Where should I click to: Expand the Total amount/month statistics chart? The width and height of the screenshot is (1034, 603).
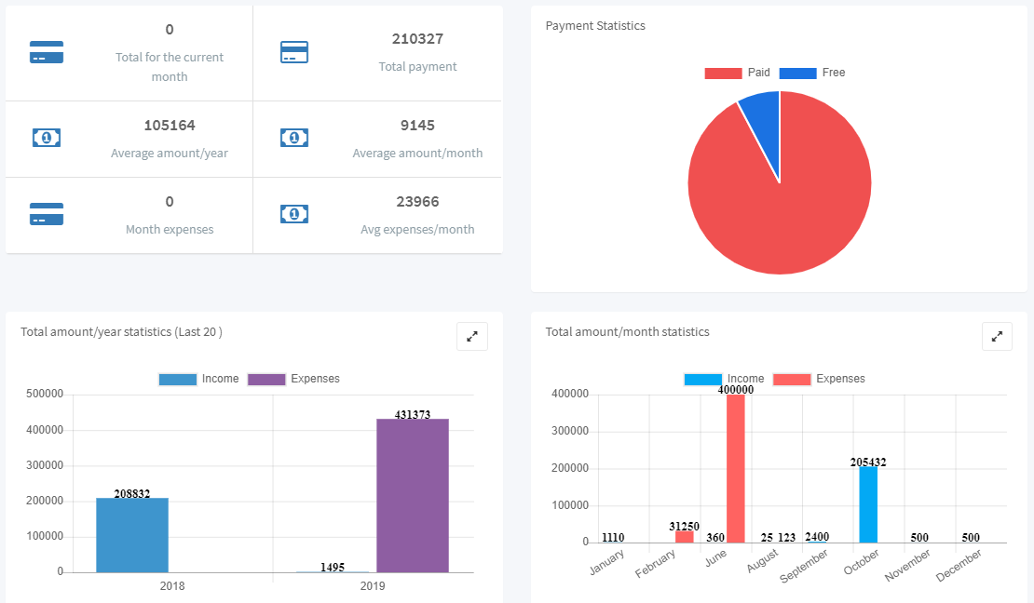[997, 337]
